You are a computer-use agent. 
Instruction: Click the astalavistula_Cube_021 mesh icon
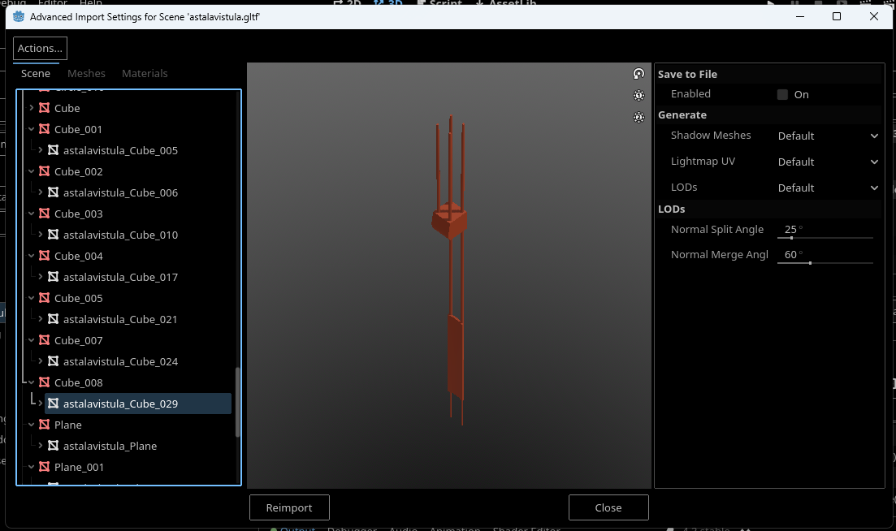coord(53,319)
